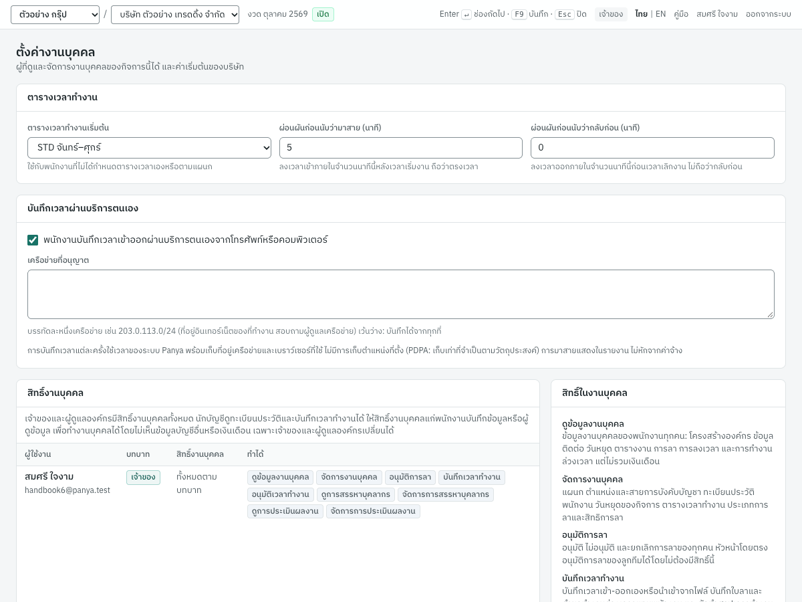
Task: Switch language to EN
Action: click(660, 14)
